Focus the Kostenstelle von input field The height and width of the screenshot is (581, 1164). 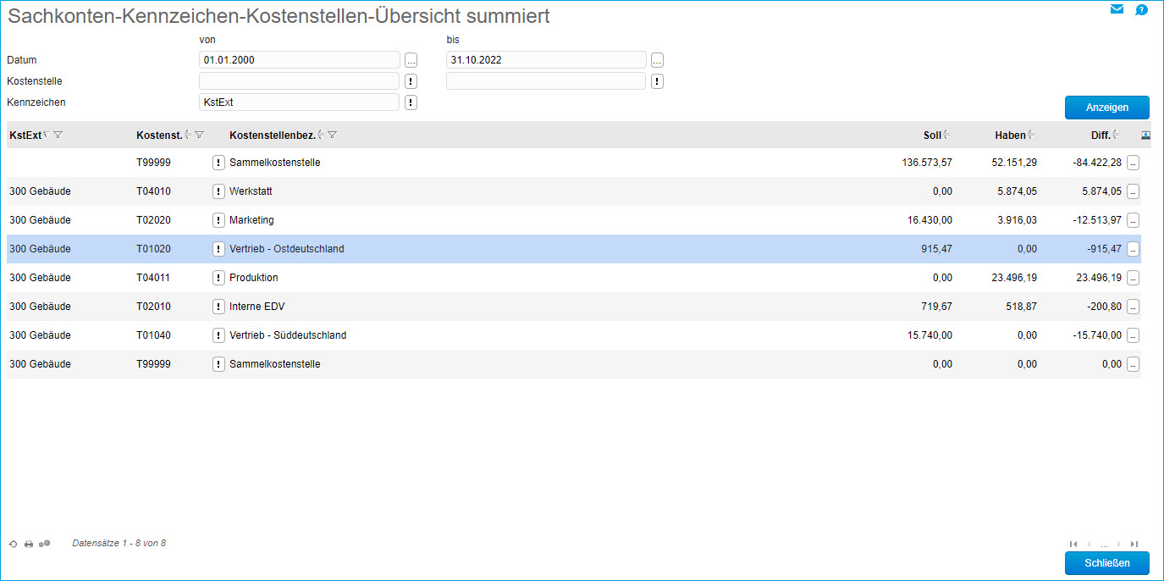click(299, 81)
